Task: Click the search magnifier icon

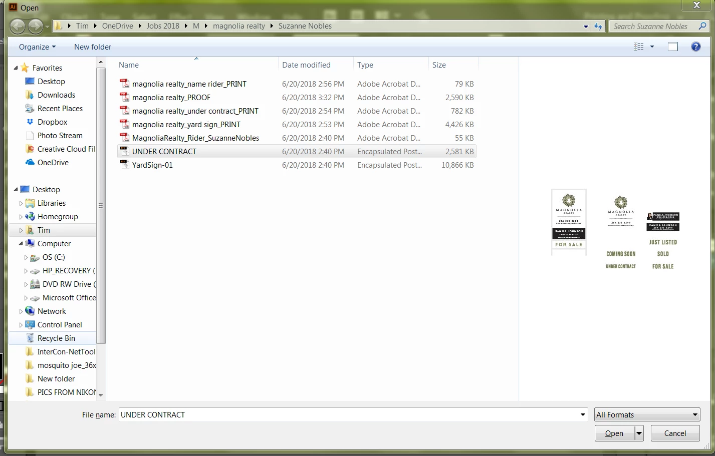Action: pos(702,26)
